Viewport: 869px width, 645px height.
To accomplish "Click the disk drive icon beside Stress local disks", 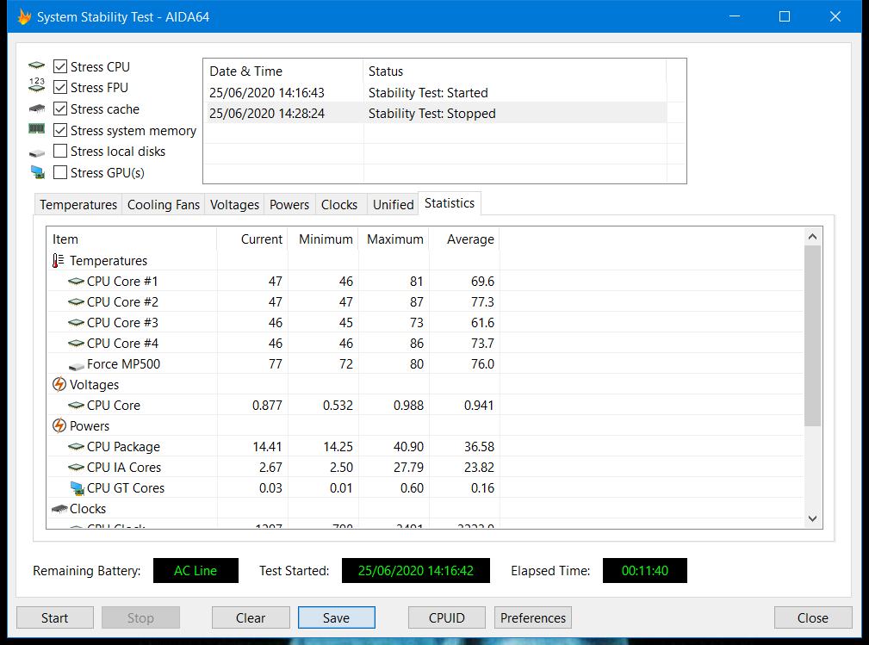I will (36, 152).
